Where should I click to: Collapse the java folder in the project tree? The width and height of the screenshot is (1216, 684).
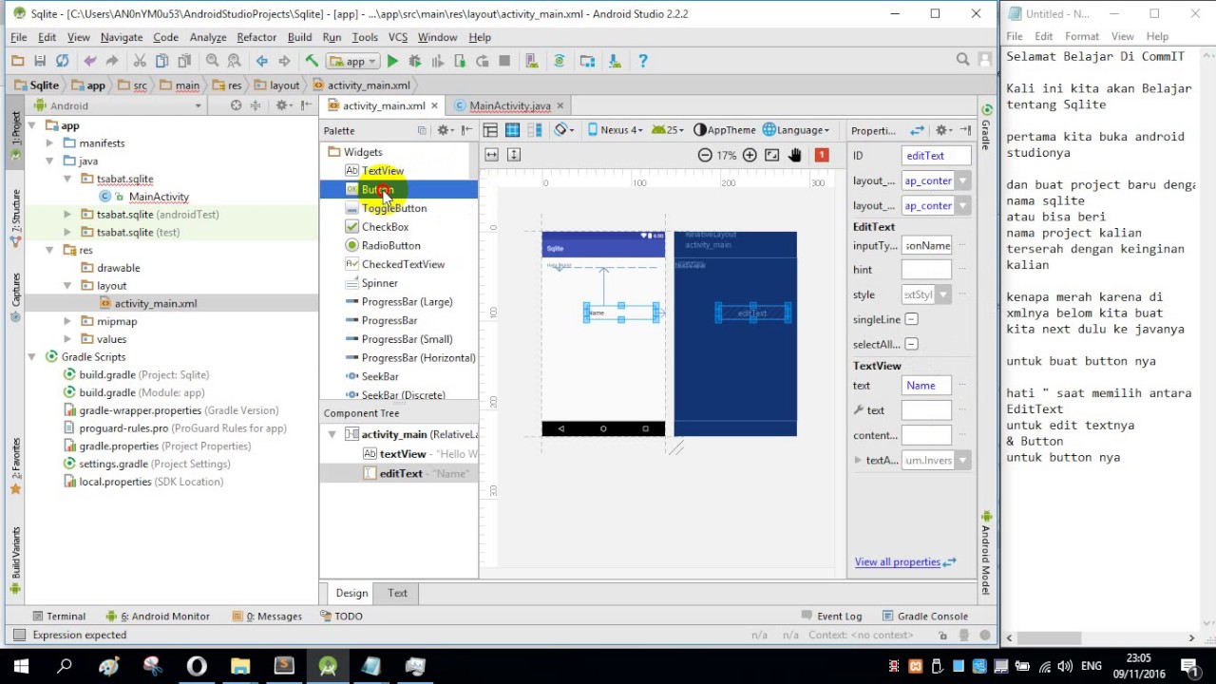[49, 161]
